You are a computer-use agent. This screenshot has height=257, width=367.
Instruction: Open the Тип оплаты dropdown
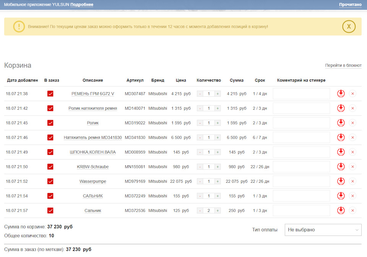323,230
